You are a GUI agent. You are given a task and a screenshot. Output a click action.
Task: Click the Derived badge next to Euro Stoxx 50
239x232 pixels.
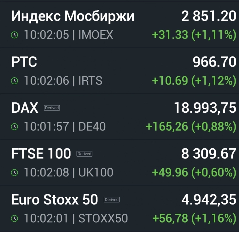111,199
